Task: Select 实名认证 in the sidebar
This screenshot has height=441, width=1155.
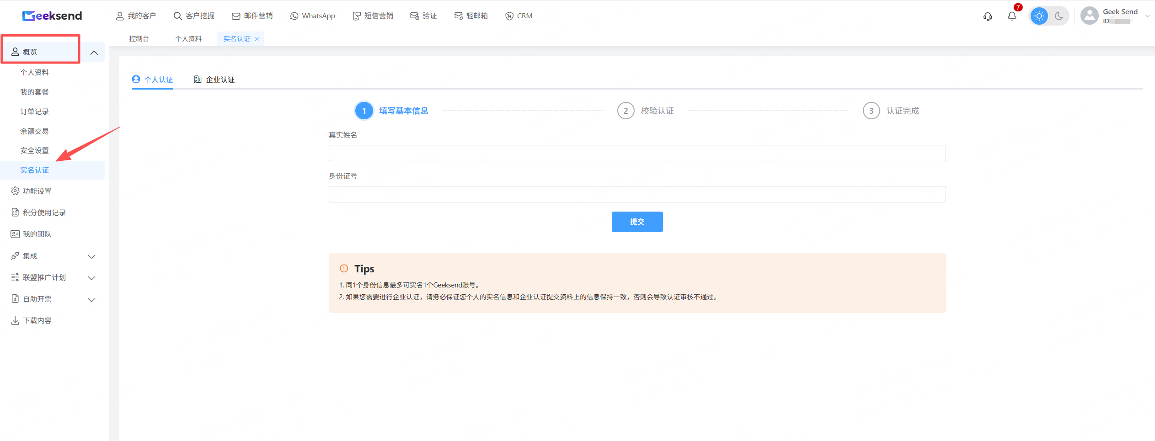Action: pos(34,170)
